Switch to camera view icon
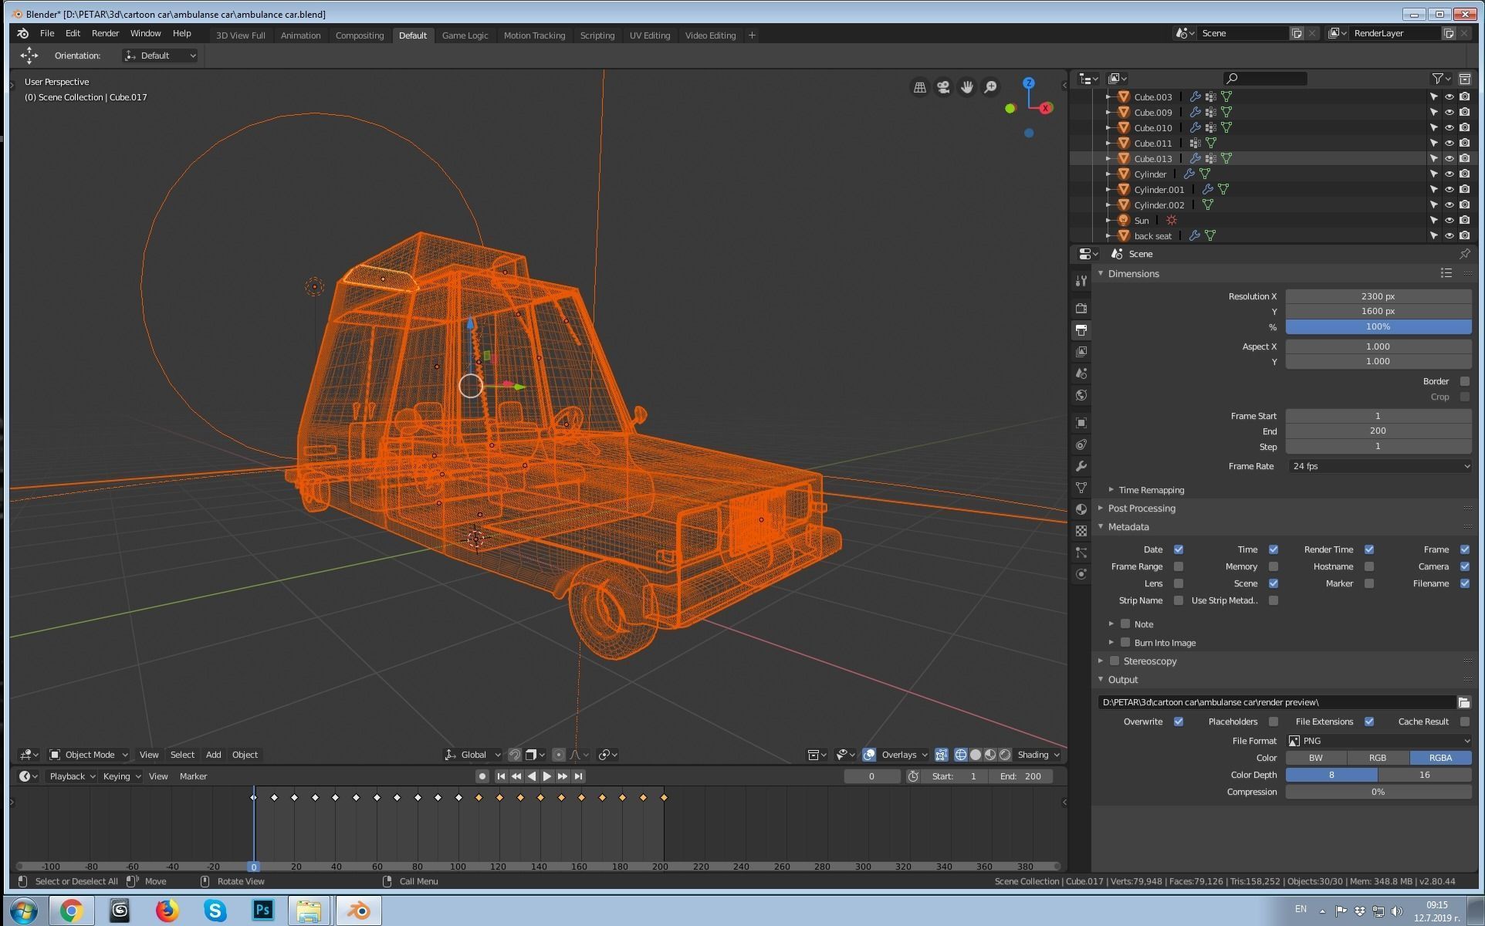The image size is (1485, 926). click(x=943, y=87)
